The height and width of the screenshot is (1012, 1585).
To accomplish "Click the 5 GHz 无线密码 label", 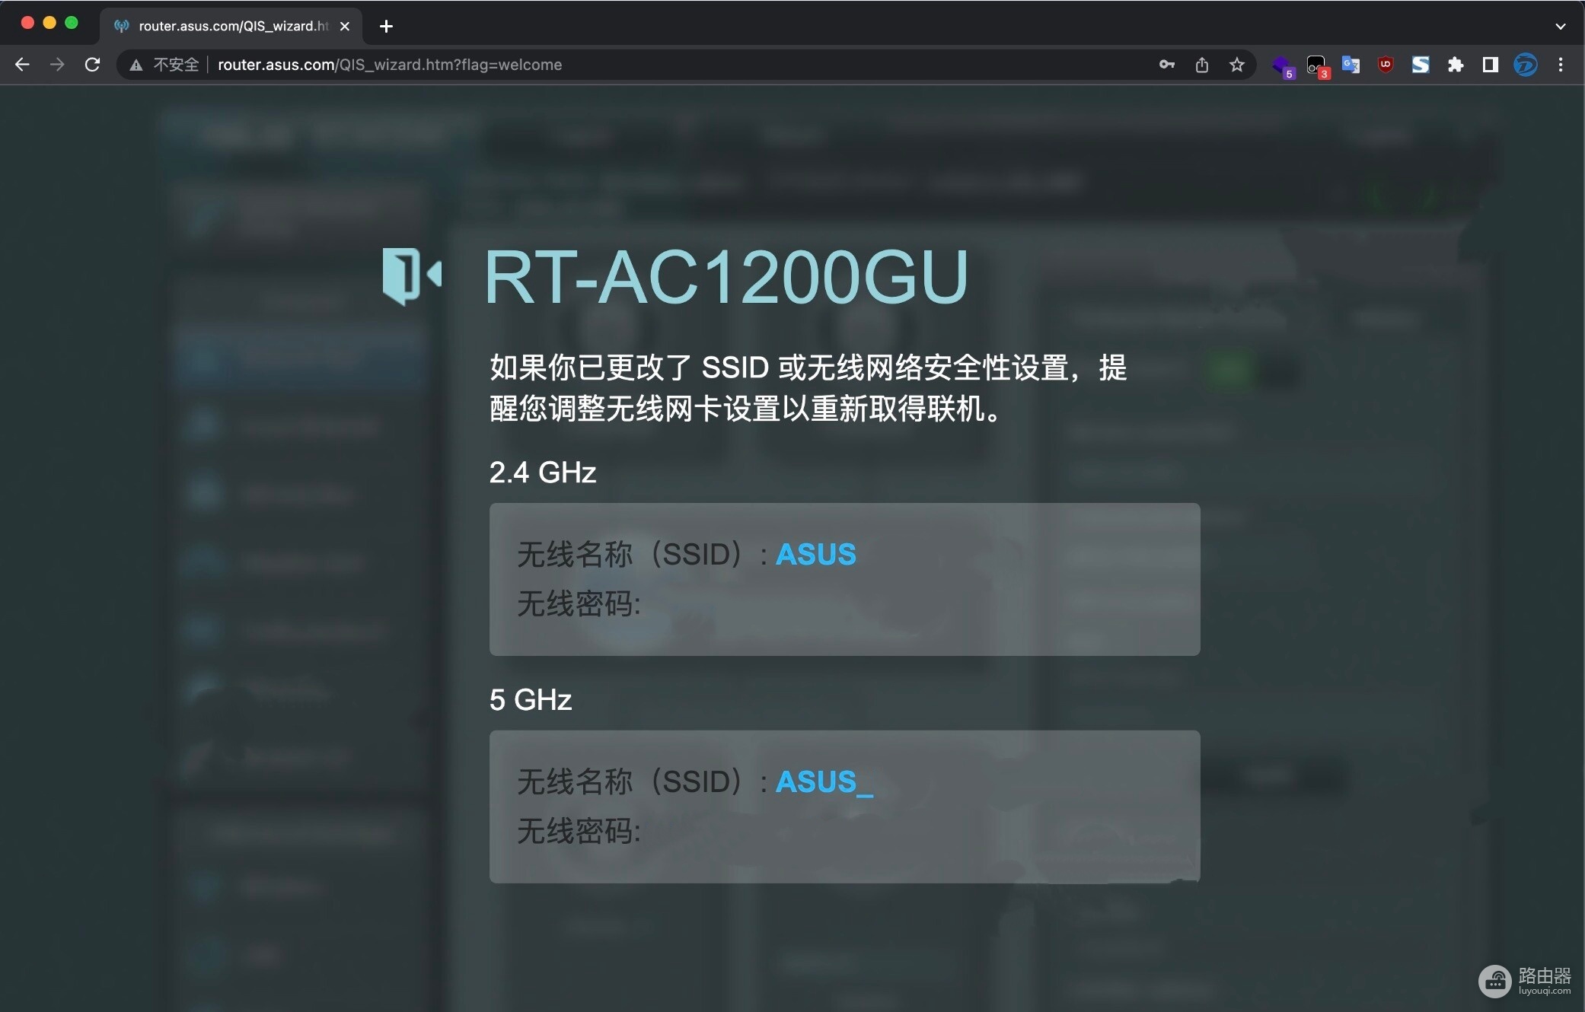I will pyautogui.click(x=579, y=831).
